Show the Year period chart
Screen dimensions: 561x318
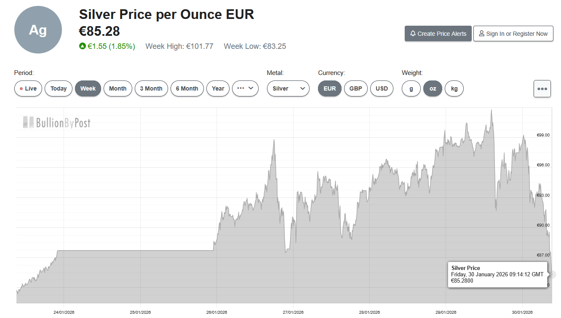[x=218, y=88]
